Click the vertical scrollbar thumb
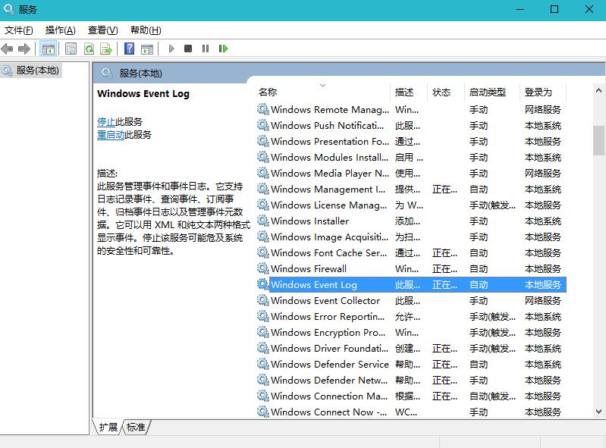Image resolution: width=606 pixels, height=448 pixels. tap(598, 139)
